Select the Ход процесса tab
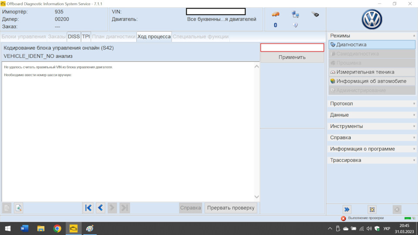Image resolution: width=418 pixels, height=235 pixels. 154,37
